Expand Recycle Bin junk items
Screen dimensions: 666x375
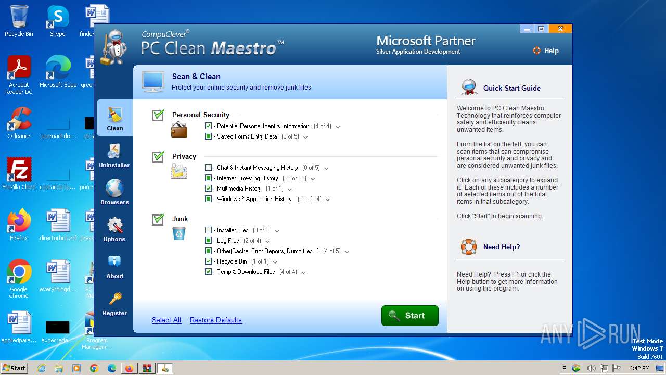point(275,262)
